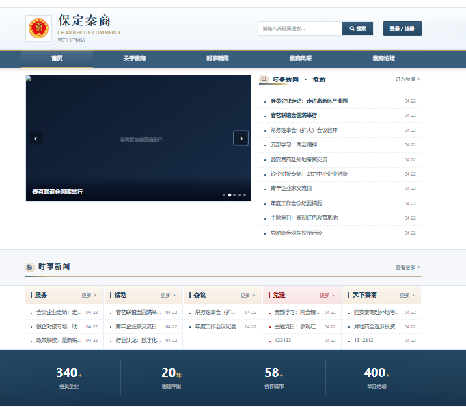466x407 pixels.
Task: Go to previous slide in banner carousel
Action: (x=36, y=138)
